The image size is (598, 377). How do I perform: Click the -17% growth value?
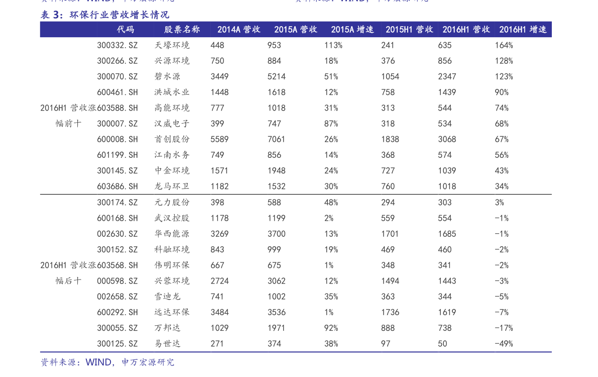[x=504, y=328]
